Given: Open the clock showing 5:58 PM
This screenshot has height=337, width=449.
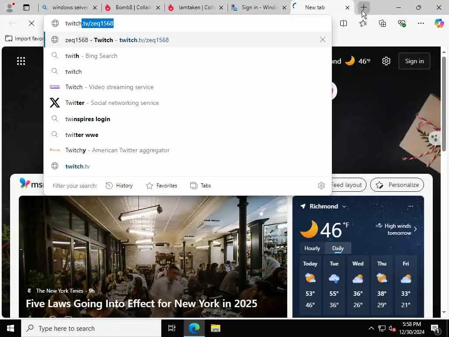Looking at the screenshot, I should coord(412,328).
